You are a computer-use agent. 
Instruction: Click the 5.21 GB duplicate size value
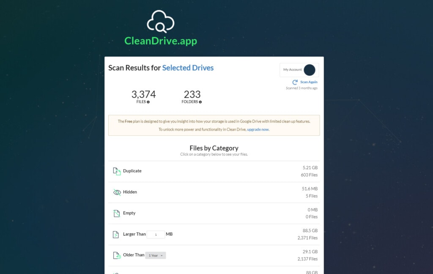pos(310,168)
